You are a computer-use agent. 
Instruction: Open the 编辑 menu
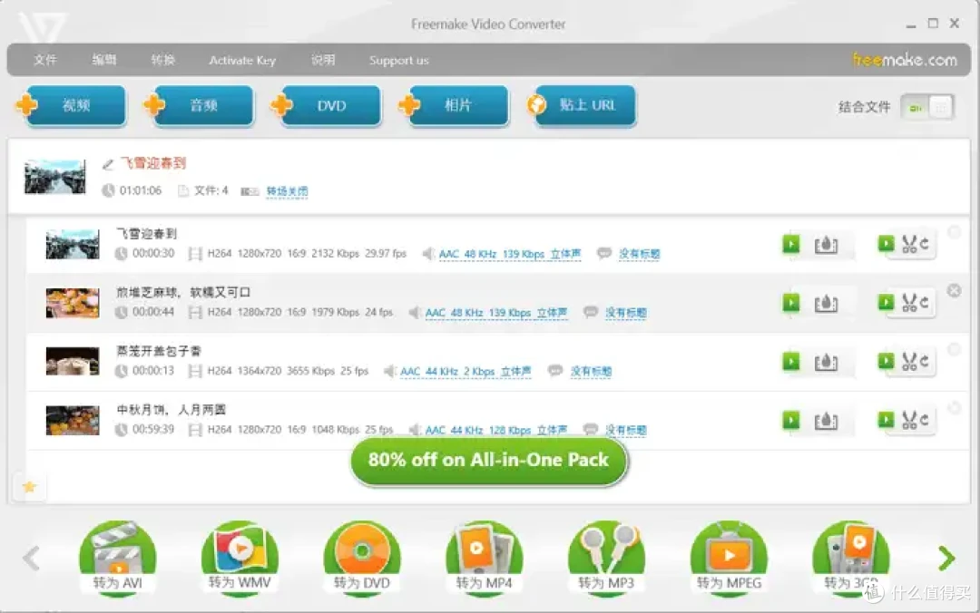click(103, 60)
